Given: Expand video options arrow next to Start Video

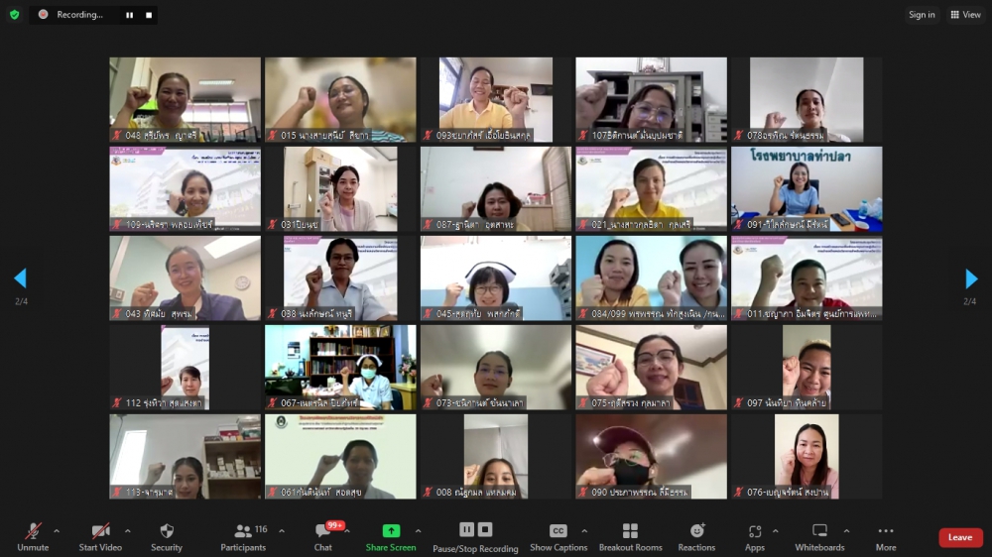Looking at the screenshot, I should 129,530.
